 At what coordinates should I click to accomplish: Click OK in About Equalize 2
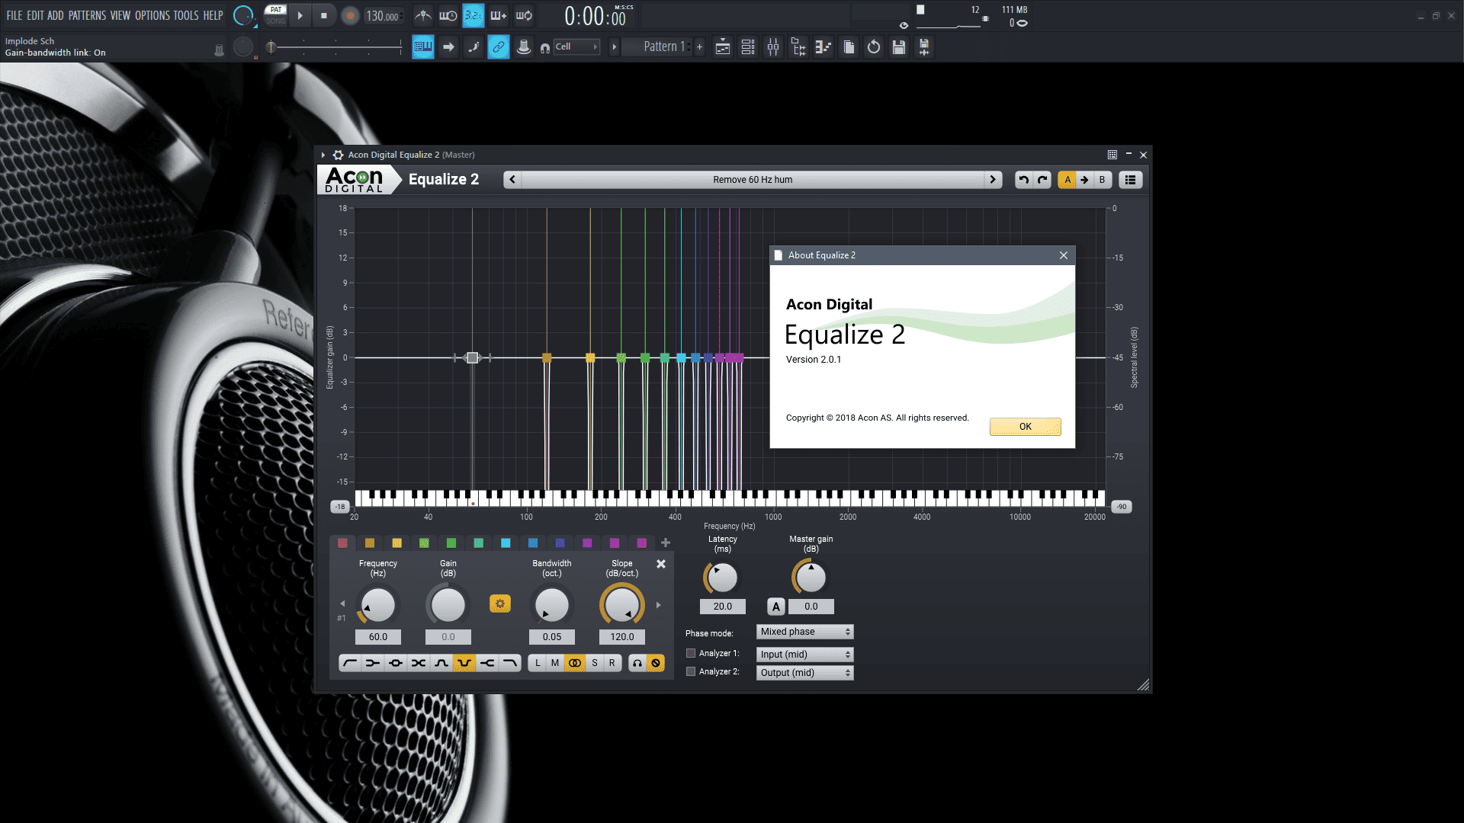1026,427
